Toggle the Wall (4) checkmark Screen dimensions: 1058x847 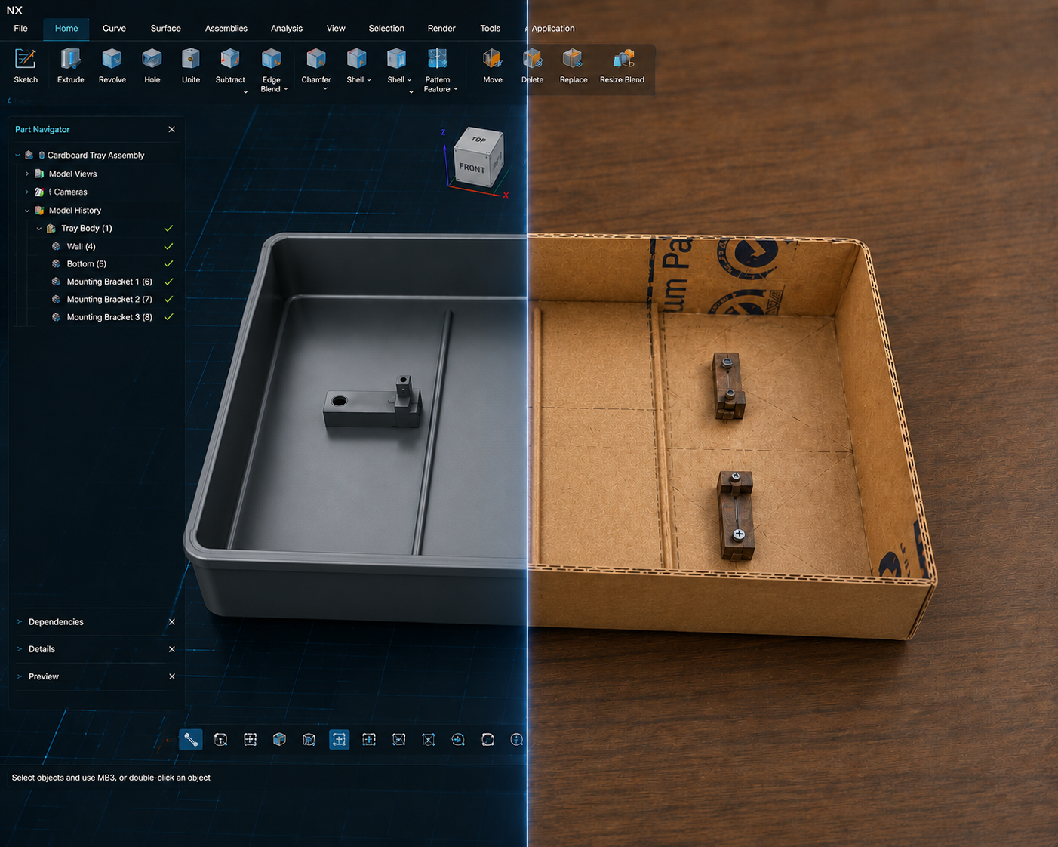[168, 246]
